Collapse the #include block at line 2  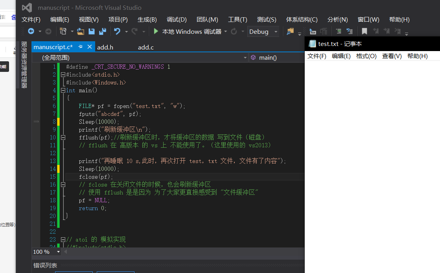63,75
